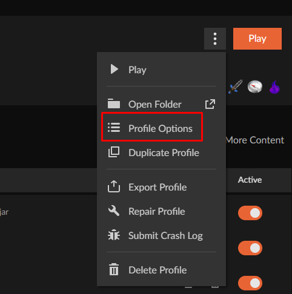Select Profile Options from the menu

click(161, 128)
